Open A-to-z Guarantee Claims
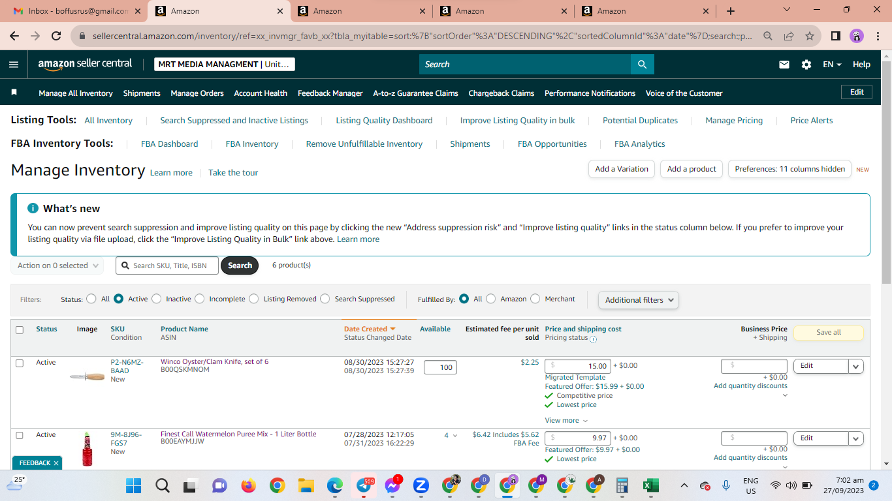 [x=415, y=93]
